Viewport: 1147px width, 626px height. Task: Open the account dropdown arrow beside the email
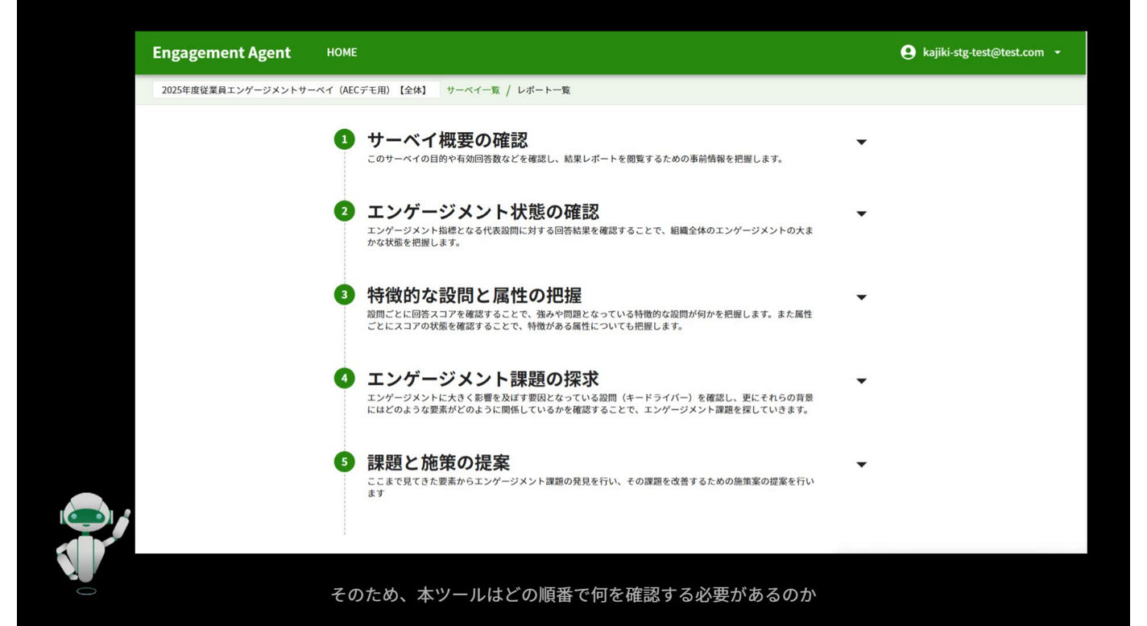(1058, 52)
